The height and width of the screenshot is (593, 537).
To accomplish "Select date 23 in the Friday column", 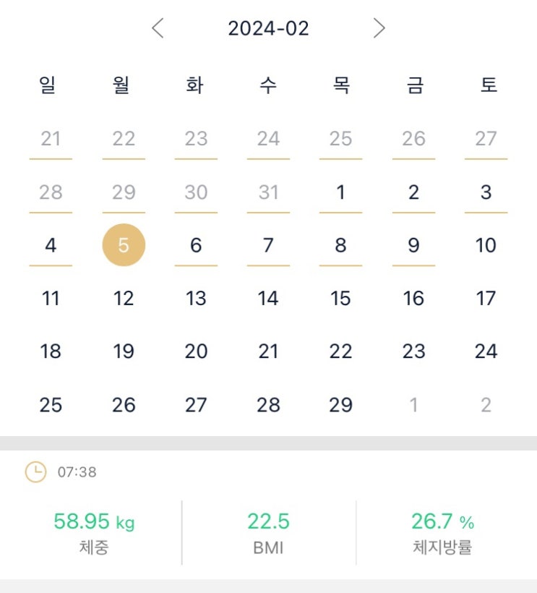I will point(413,351).
